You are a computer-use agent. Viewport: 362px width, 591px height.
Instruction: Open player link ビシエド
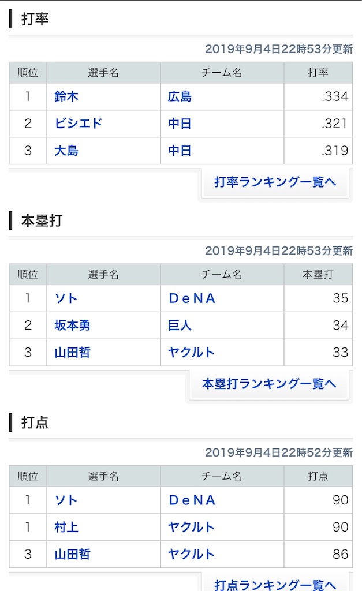(78, 124)
